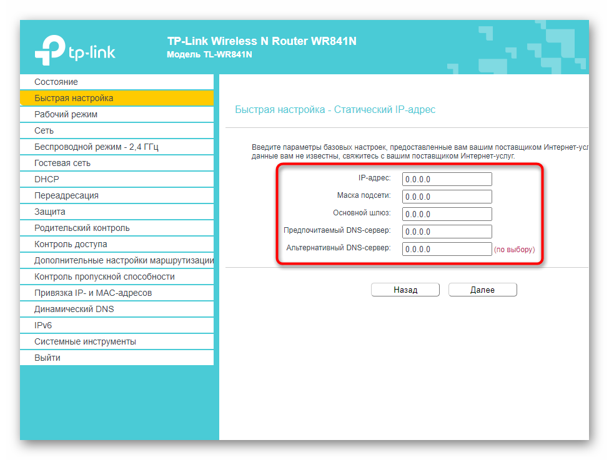This screenshot has height=460, width=609.
Task: Open the Состояние menu item
Action: click(x=56, y=82)
